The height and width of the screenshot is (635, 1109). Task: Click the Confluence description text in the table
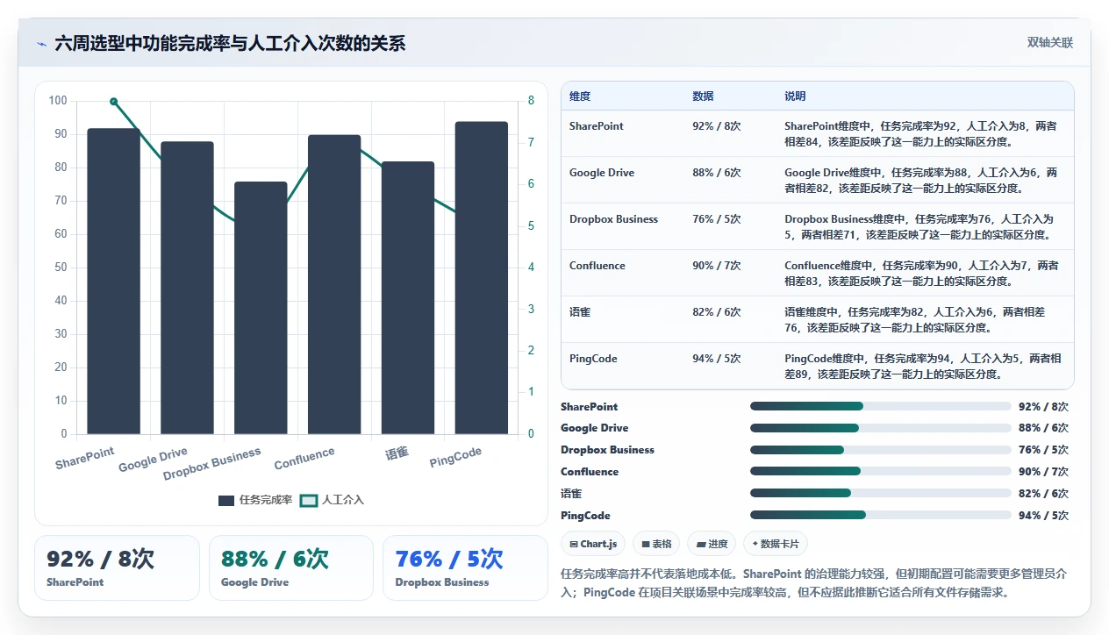[x=921, y=274]
